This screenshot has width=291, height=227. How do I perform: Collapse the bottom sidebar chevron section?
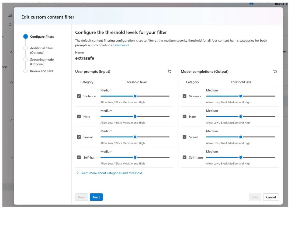(12, 157)
